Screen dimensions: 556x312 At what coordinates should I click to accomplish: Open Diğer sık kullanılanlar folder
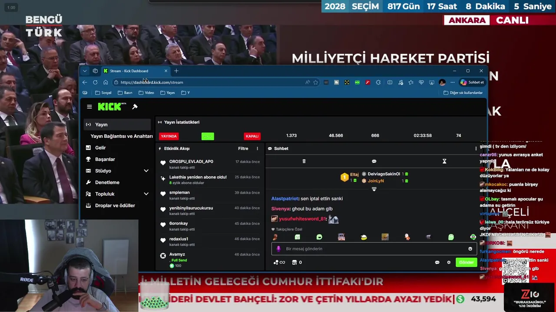463,93
